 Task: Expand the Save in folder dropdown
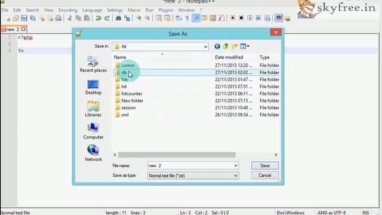coord(205,47)
